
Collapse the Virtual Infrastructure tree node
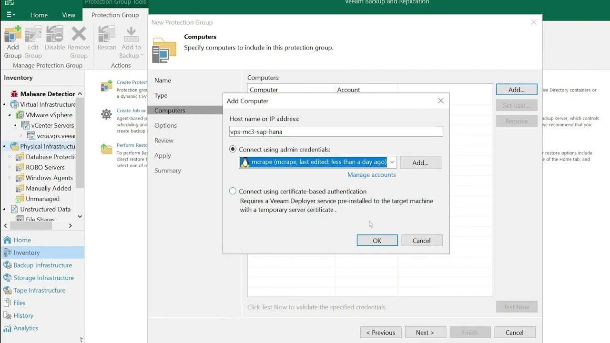[x=4, y=104]
